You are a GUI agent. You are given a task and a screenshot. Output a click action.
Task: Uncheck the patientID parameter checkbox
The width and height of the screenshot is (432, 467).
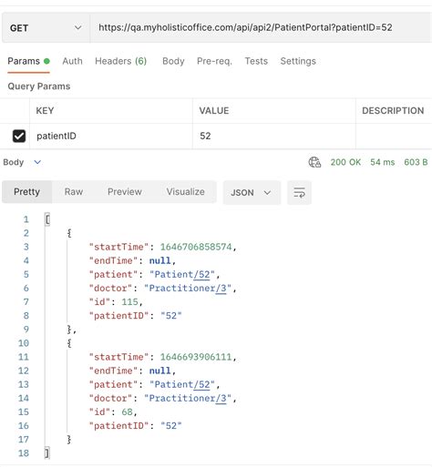19,136
